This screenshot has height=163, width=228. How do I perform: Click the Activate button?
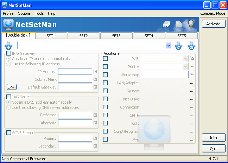click(214, 24)
